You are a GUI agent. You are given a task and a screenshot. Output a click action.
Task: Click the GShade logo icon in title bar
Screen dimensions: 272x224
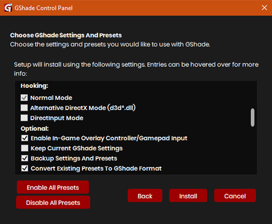[8, 8]
